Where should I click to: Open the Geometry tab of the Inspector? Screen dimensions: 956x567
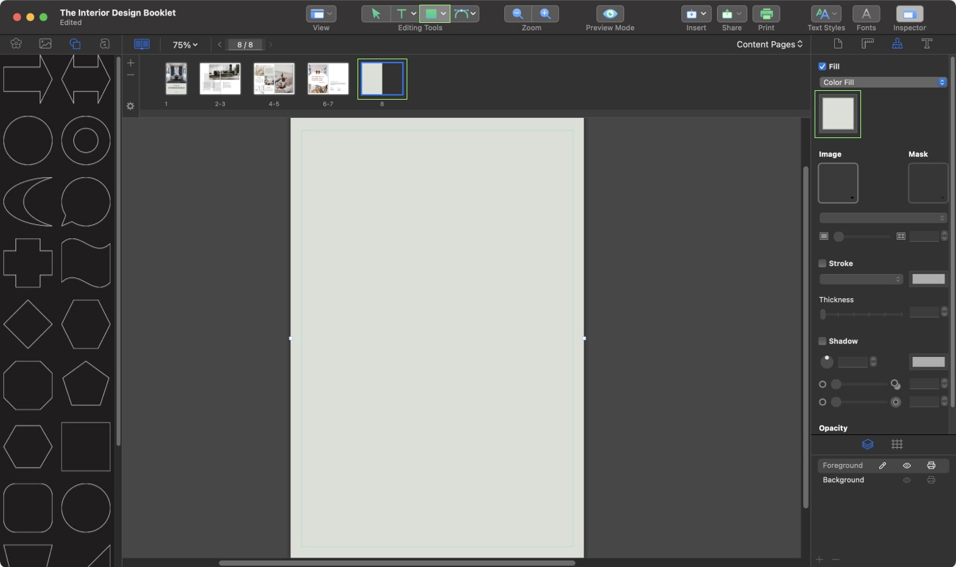point(867,44)
